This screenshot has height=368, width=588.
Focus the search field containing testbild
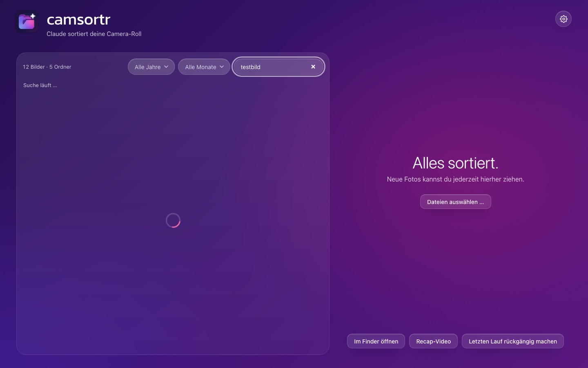pyautogui.click(x=278, y=67)
